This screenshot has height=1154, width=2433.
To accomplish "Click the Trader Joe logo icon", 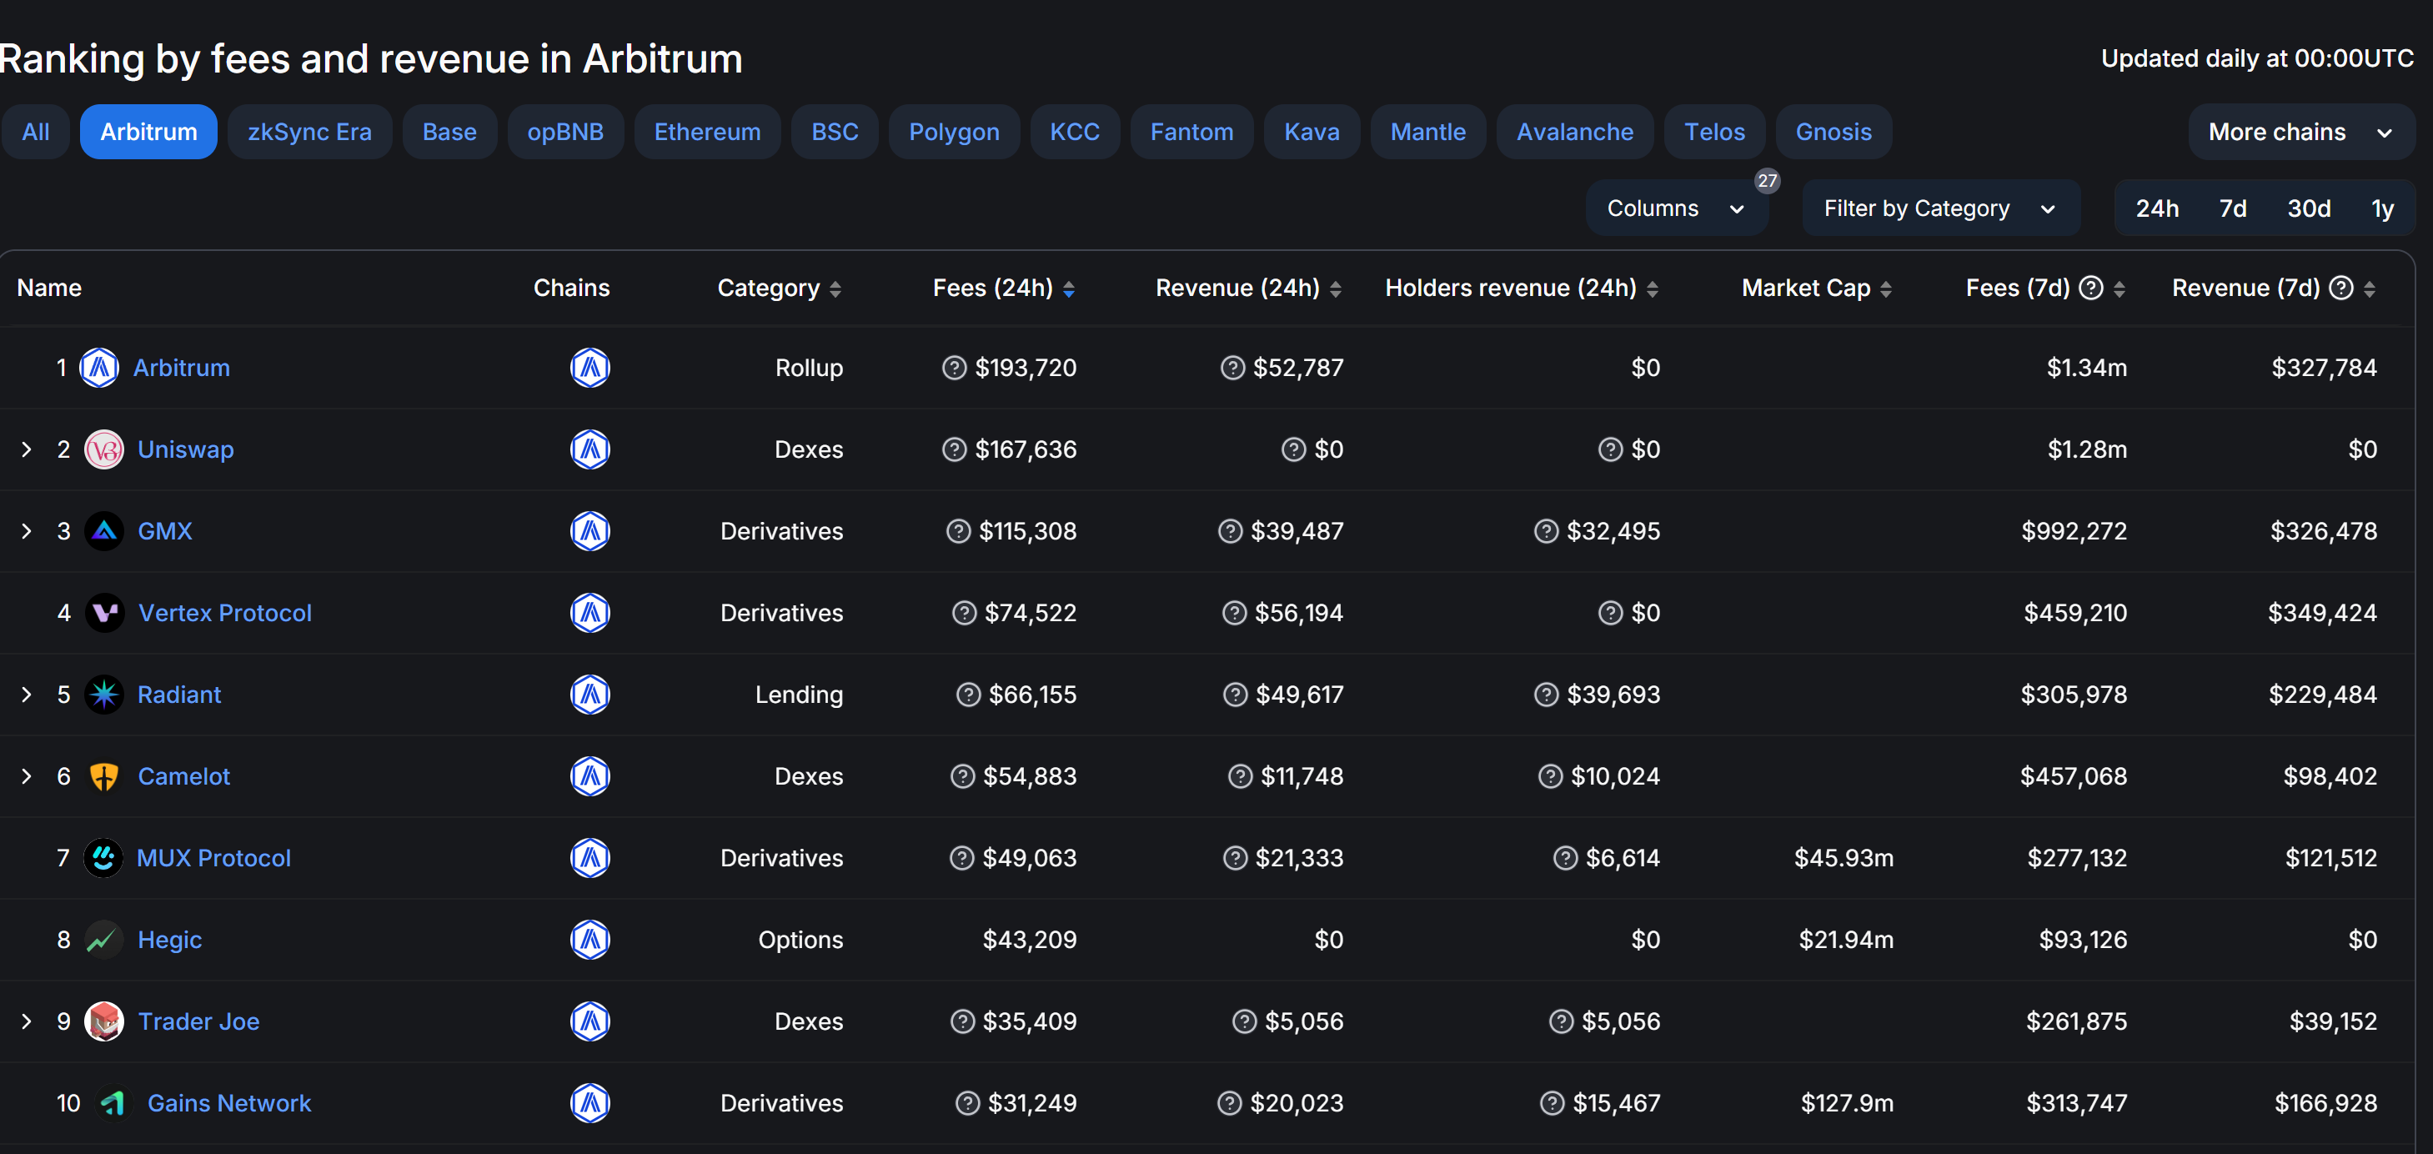I will [104, 1021].
